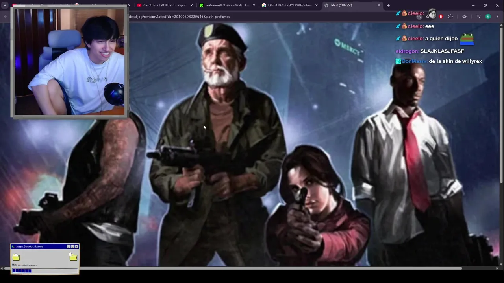
Task: Click the chat message 'de la skin de willyrex'
Action: tap(455, 61)
